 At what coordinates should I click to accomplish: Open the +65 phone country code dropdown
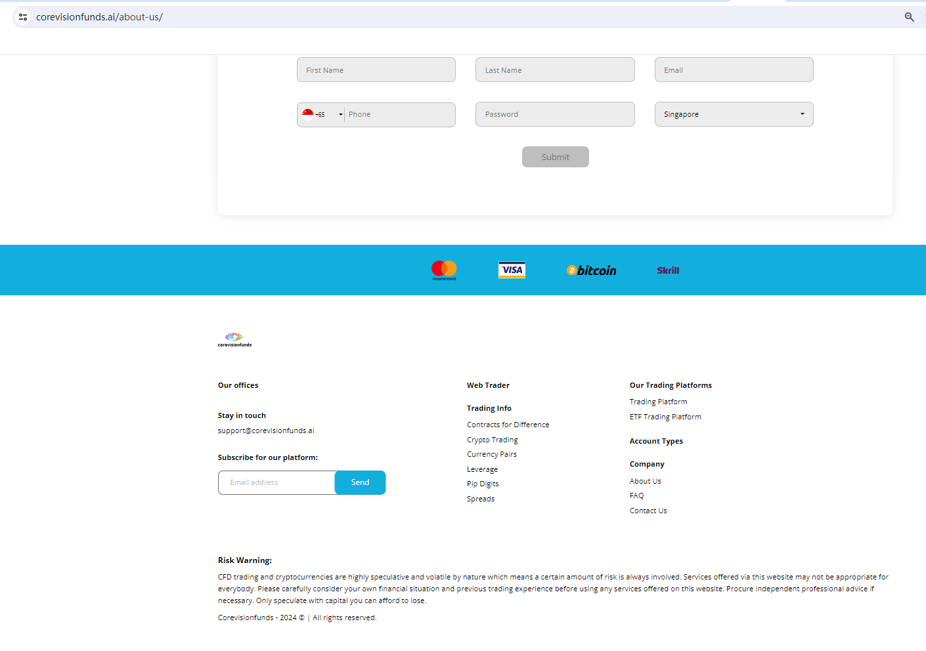coord(322,115)
